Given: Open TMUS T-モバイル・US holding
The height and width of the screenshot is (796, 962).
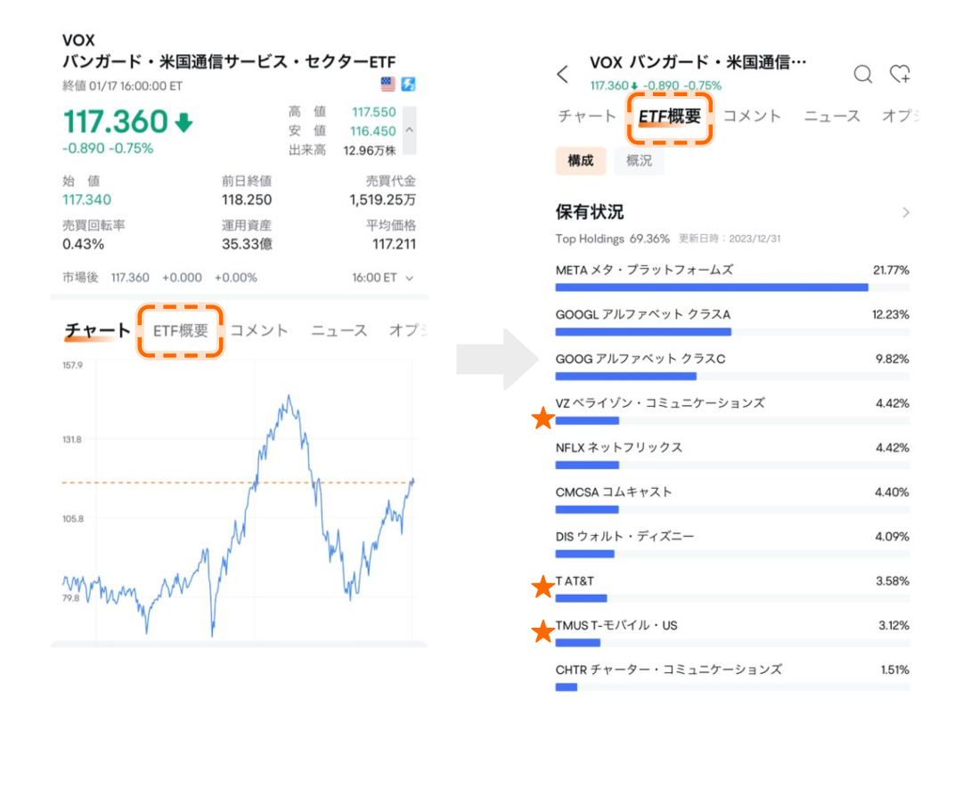Looking at the screenshot, I should click(x=732, y=632).
